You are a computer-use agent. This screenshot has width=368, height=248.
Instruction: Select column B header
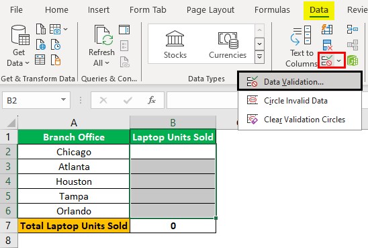pyautogui.click(x=173, y=122)
